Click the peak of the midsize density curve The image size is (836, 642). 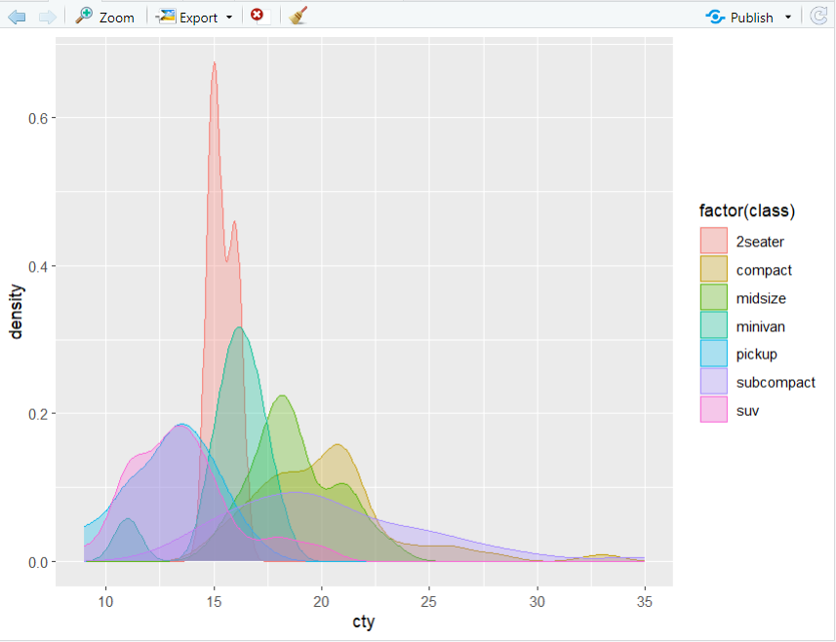(x=282, y=396)
